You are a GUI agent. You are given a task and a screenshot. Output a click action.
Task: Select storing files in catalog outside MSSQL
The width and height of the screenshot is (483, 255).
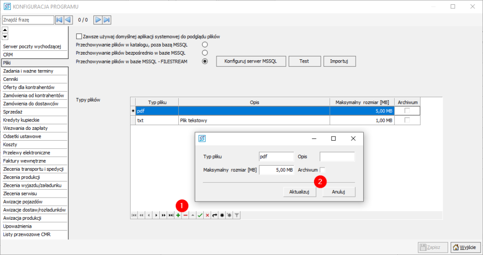coord(205,45)
